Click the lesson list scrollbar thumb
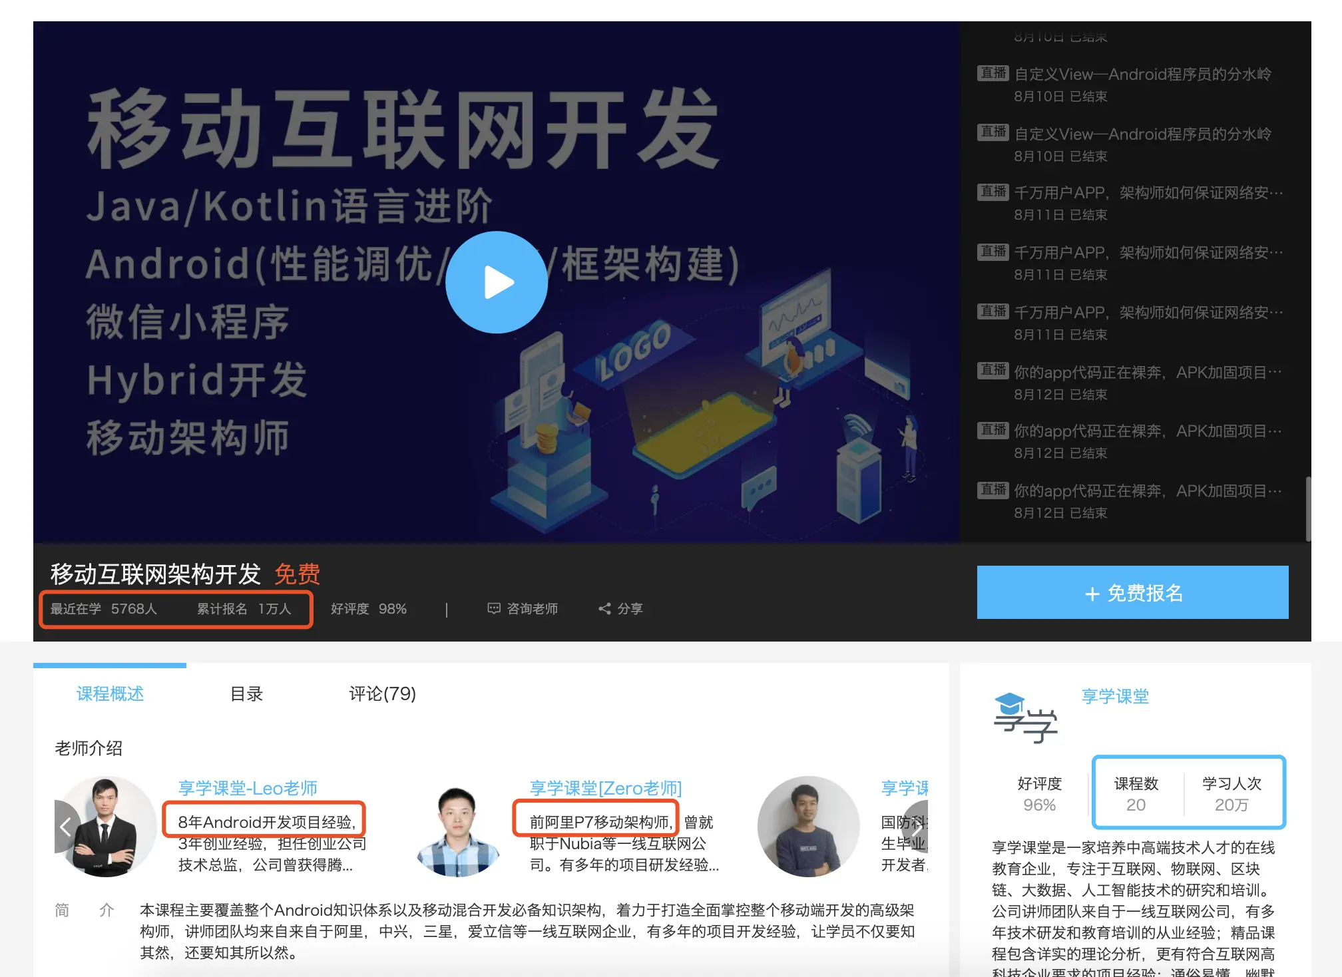 click(1308, 508)
